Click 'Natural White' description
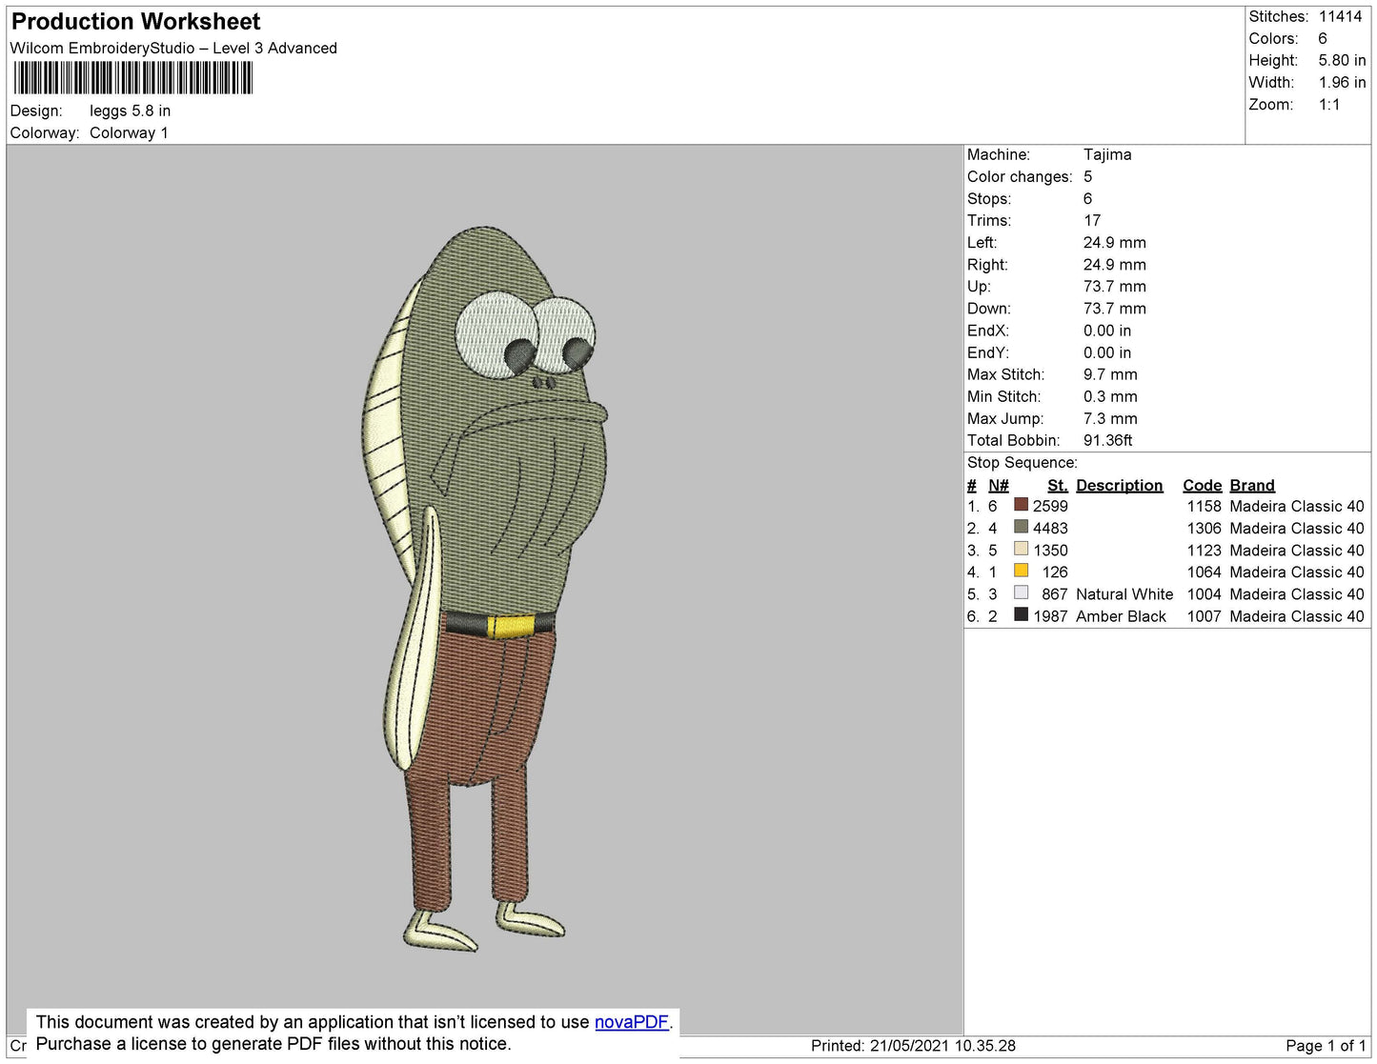 point(1124,593)
